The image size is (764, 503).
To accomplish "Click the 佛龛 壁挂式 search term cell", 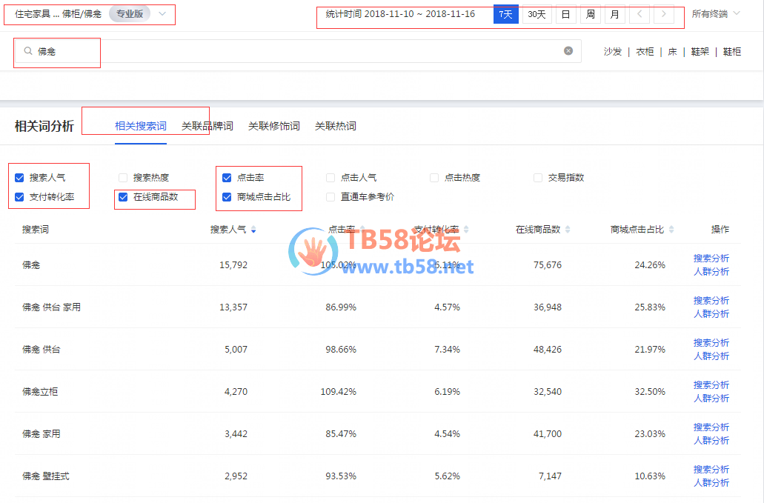I will click(x=46, y=476).
